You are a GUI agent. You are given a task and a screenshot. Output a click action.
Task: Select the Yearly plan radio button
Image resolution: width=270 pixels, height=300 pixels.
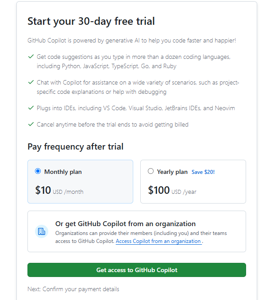click(x=151, y=171)
